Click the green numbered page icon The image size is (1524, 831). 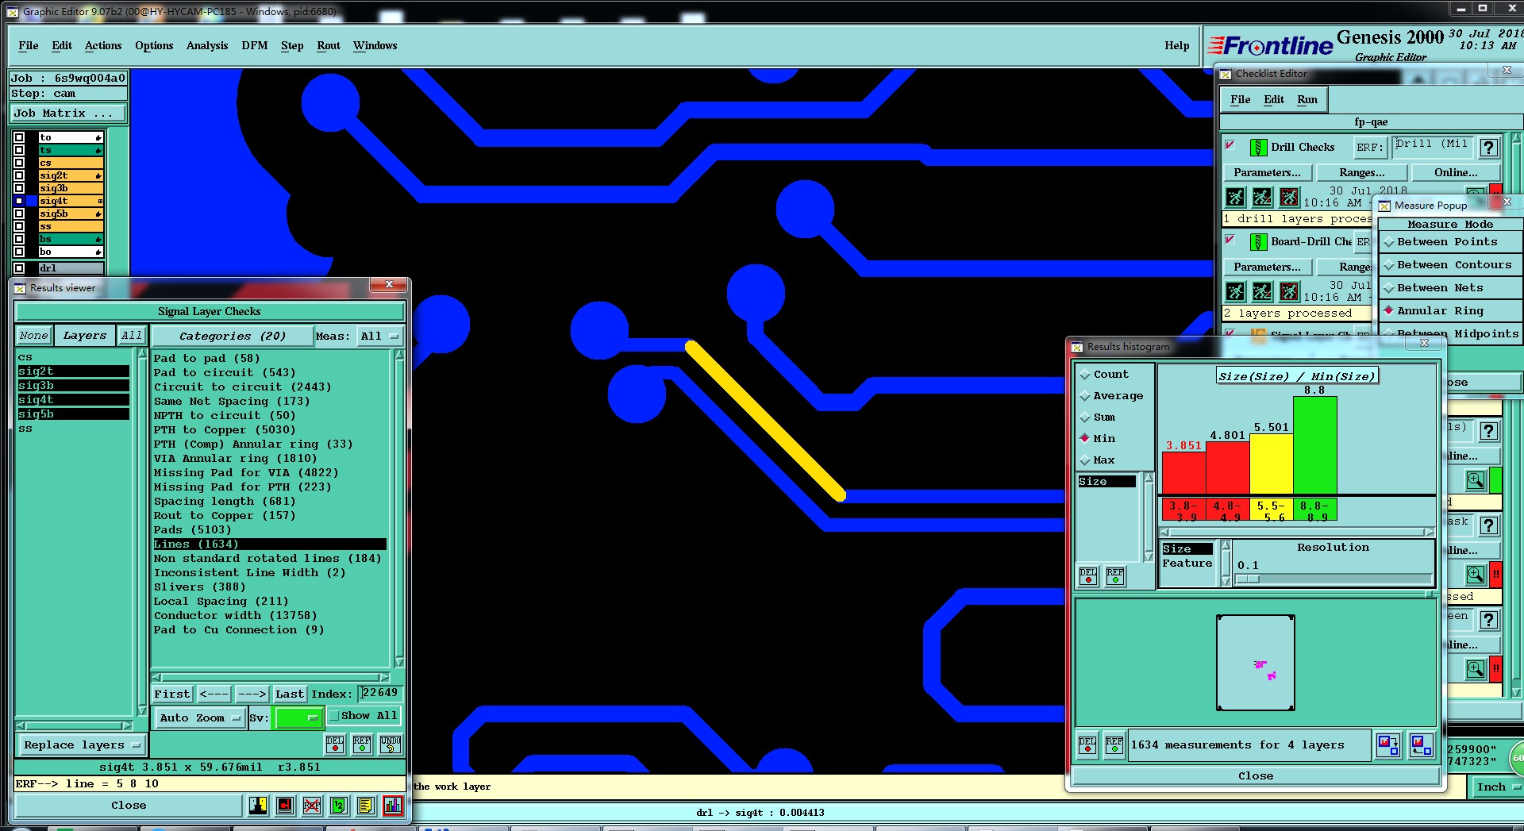click(339, 806)
